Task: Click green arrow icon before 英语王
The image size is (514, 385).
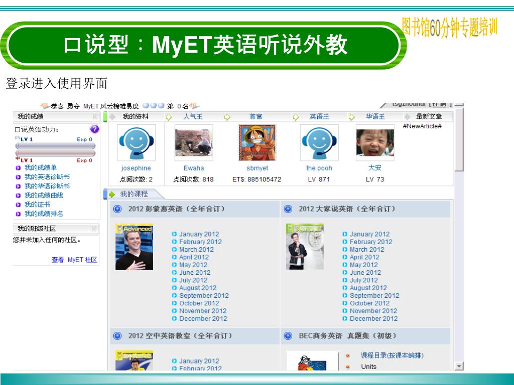Action: [x=296, y=117]
